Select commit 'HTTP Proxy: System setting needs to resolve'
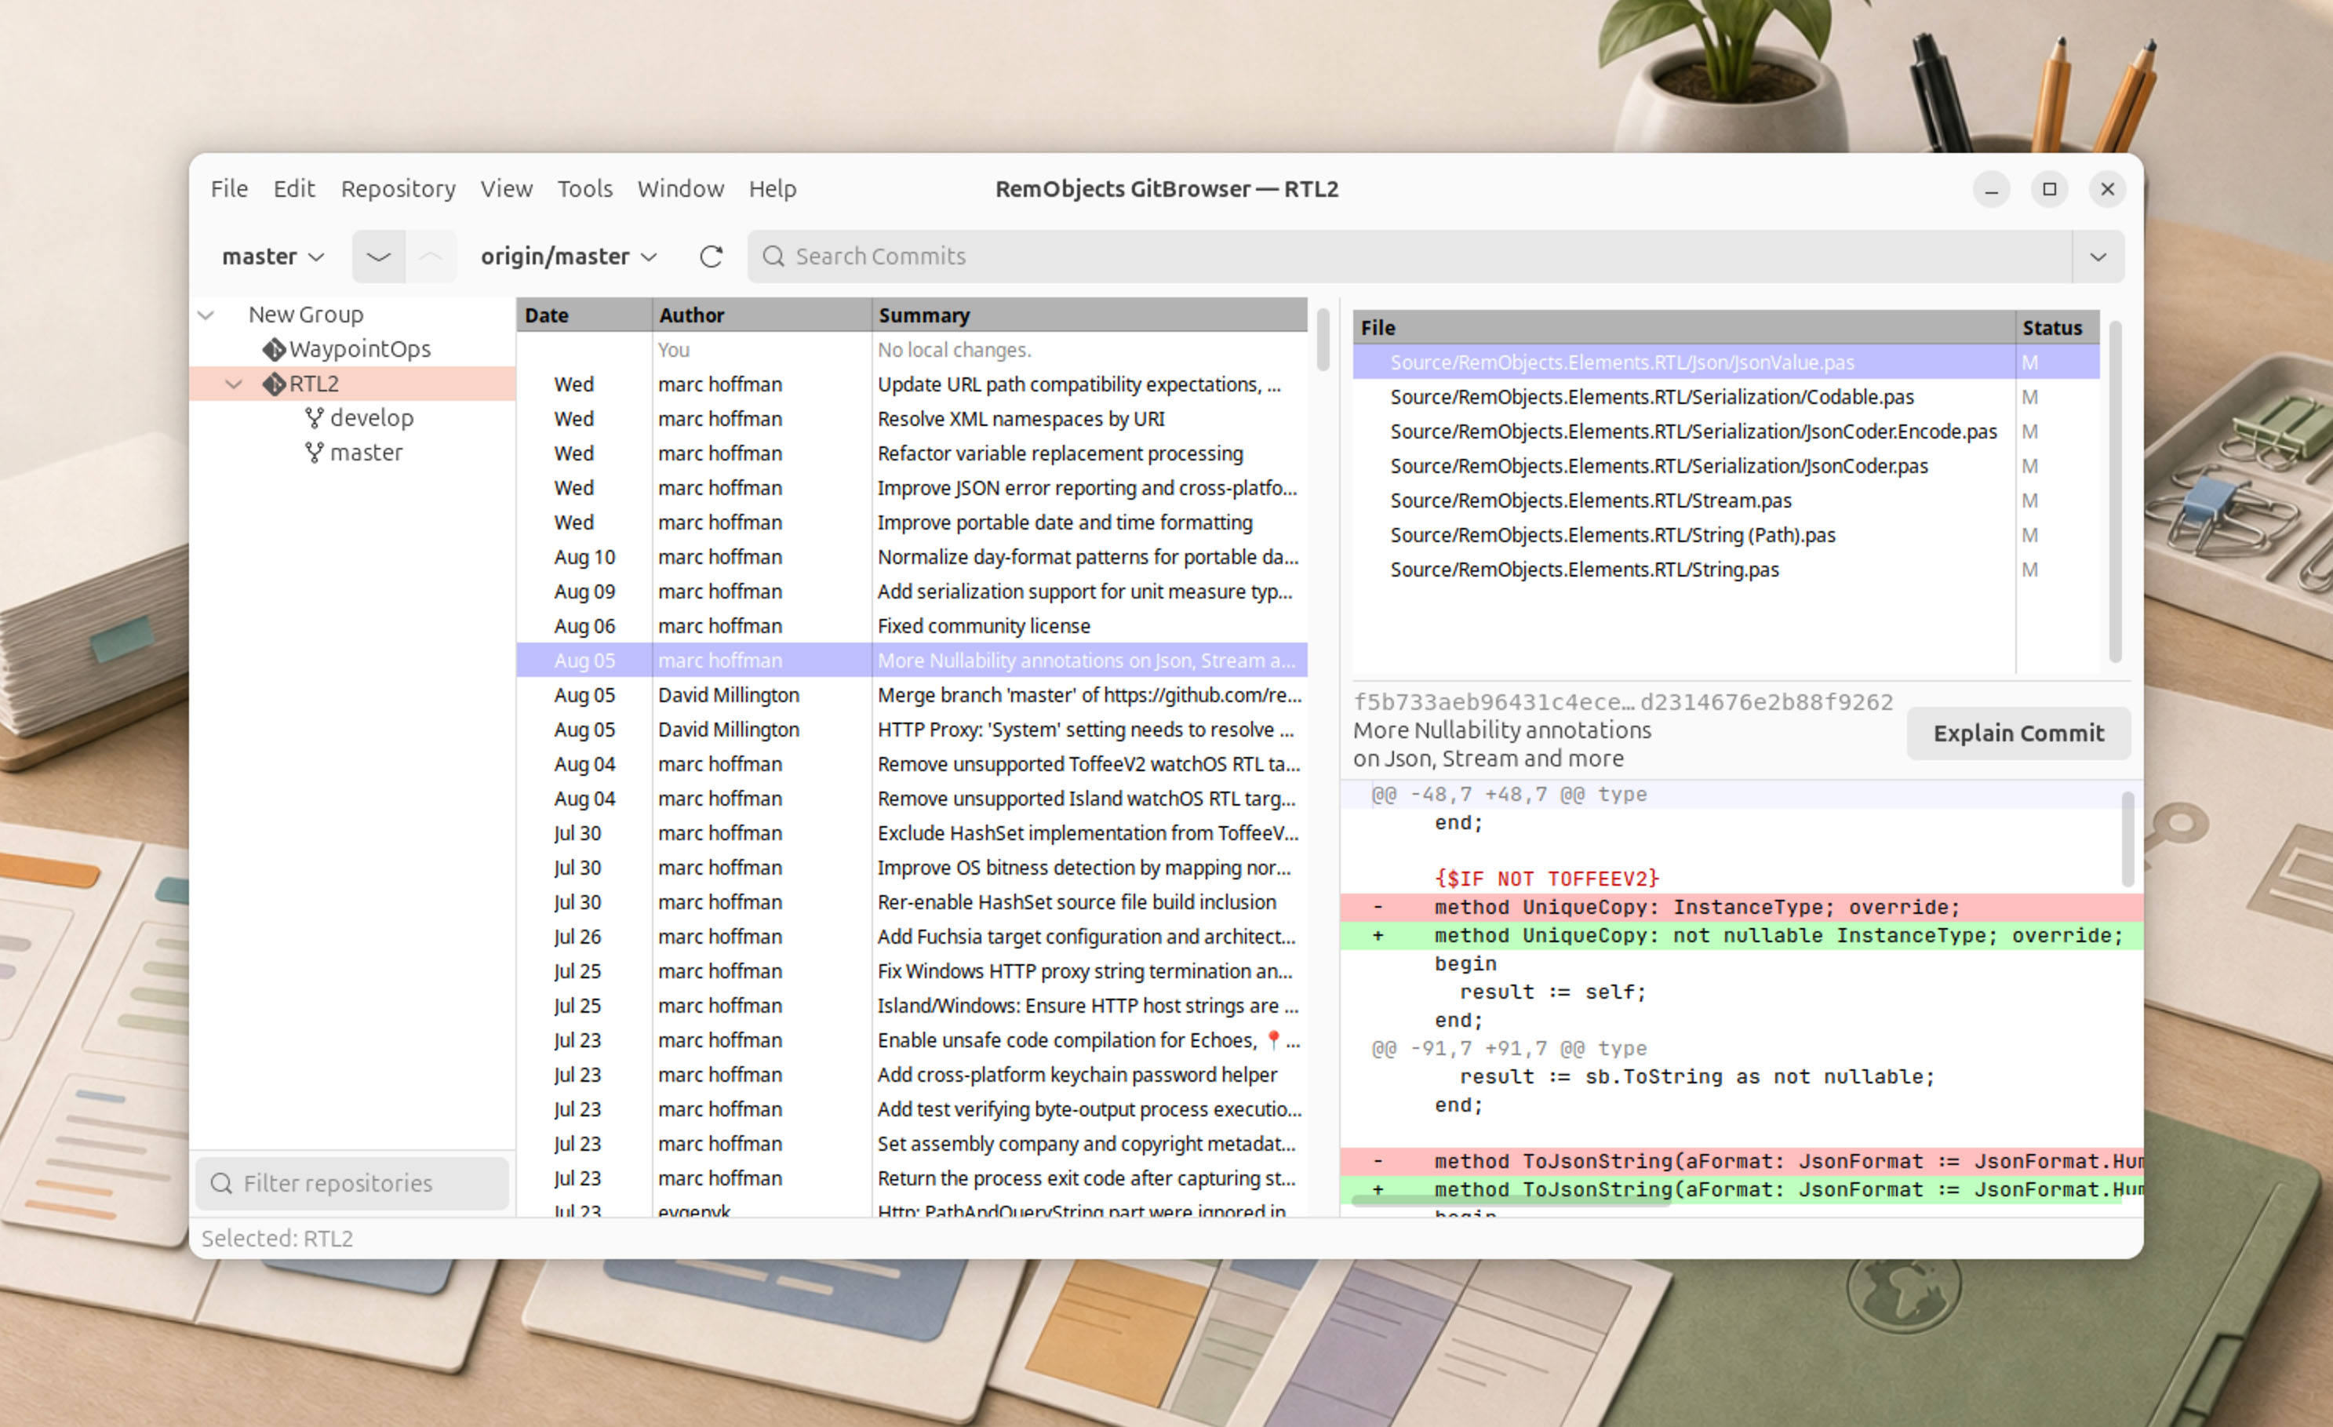 (x=912, y=730)
